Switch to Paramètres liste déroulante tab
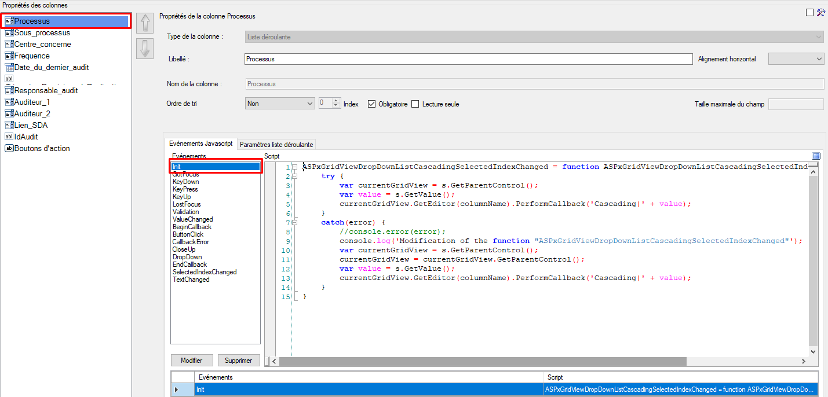828x397 pixels. 276,145
